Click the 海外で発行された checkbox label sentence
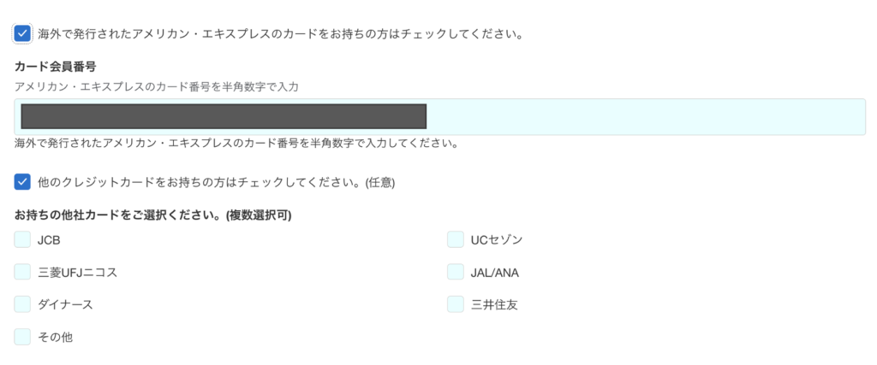 pos(280,35)
